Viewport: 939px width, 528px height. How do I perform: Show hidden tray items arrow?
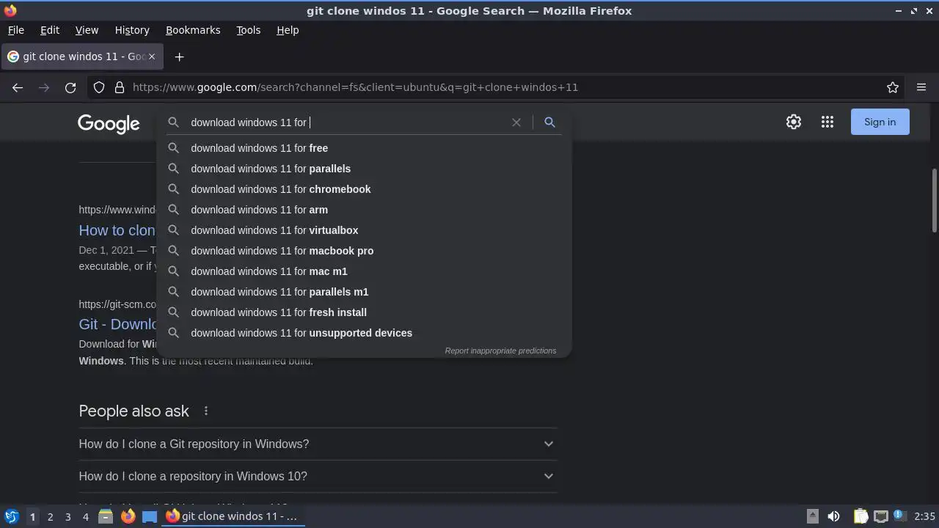(813, 516)
